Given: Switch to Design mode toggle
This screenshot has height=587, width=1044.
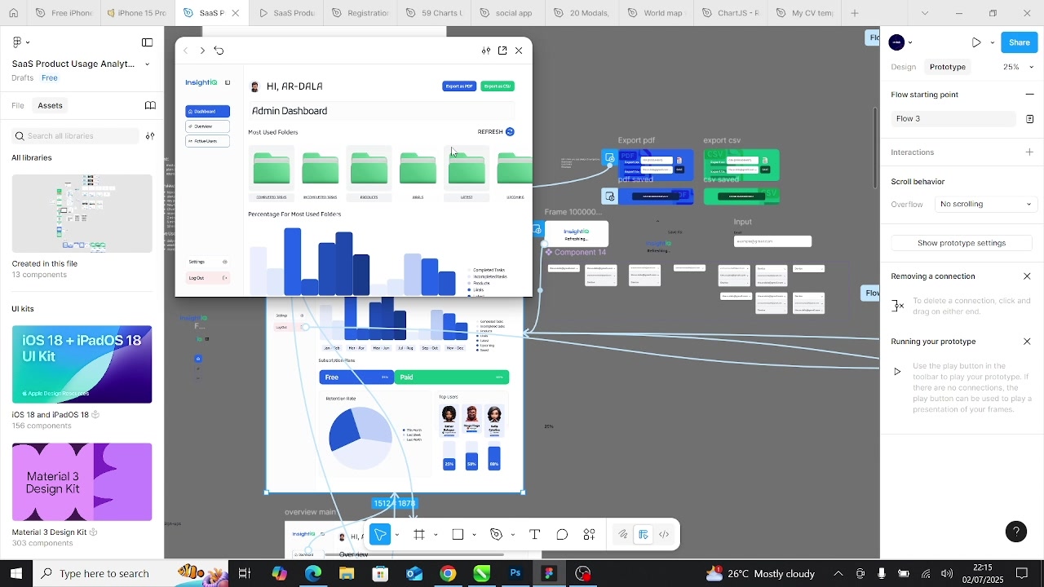Looking at the screenshot, I should [x=644, y=535].
